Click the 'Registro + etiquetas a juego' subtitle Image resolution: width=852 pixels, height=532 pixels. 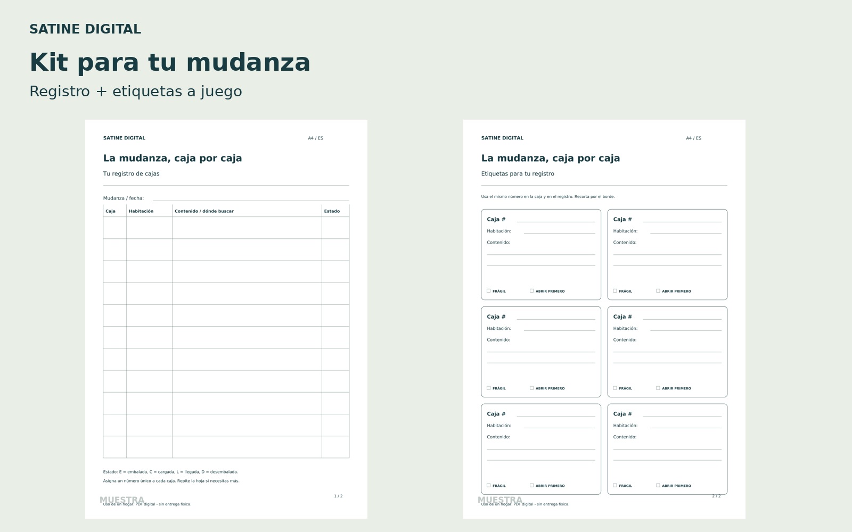pyautogui.click(x=136, y=92)
